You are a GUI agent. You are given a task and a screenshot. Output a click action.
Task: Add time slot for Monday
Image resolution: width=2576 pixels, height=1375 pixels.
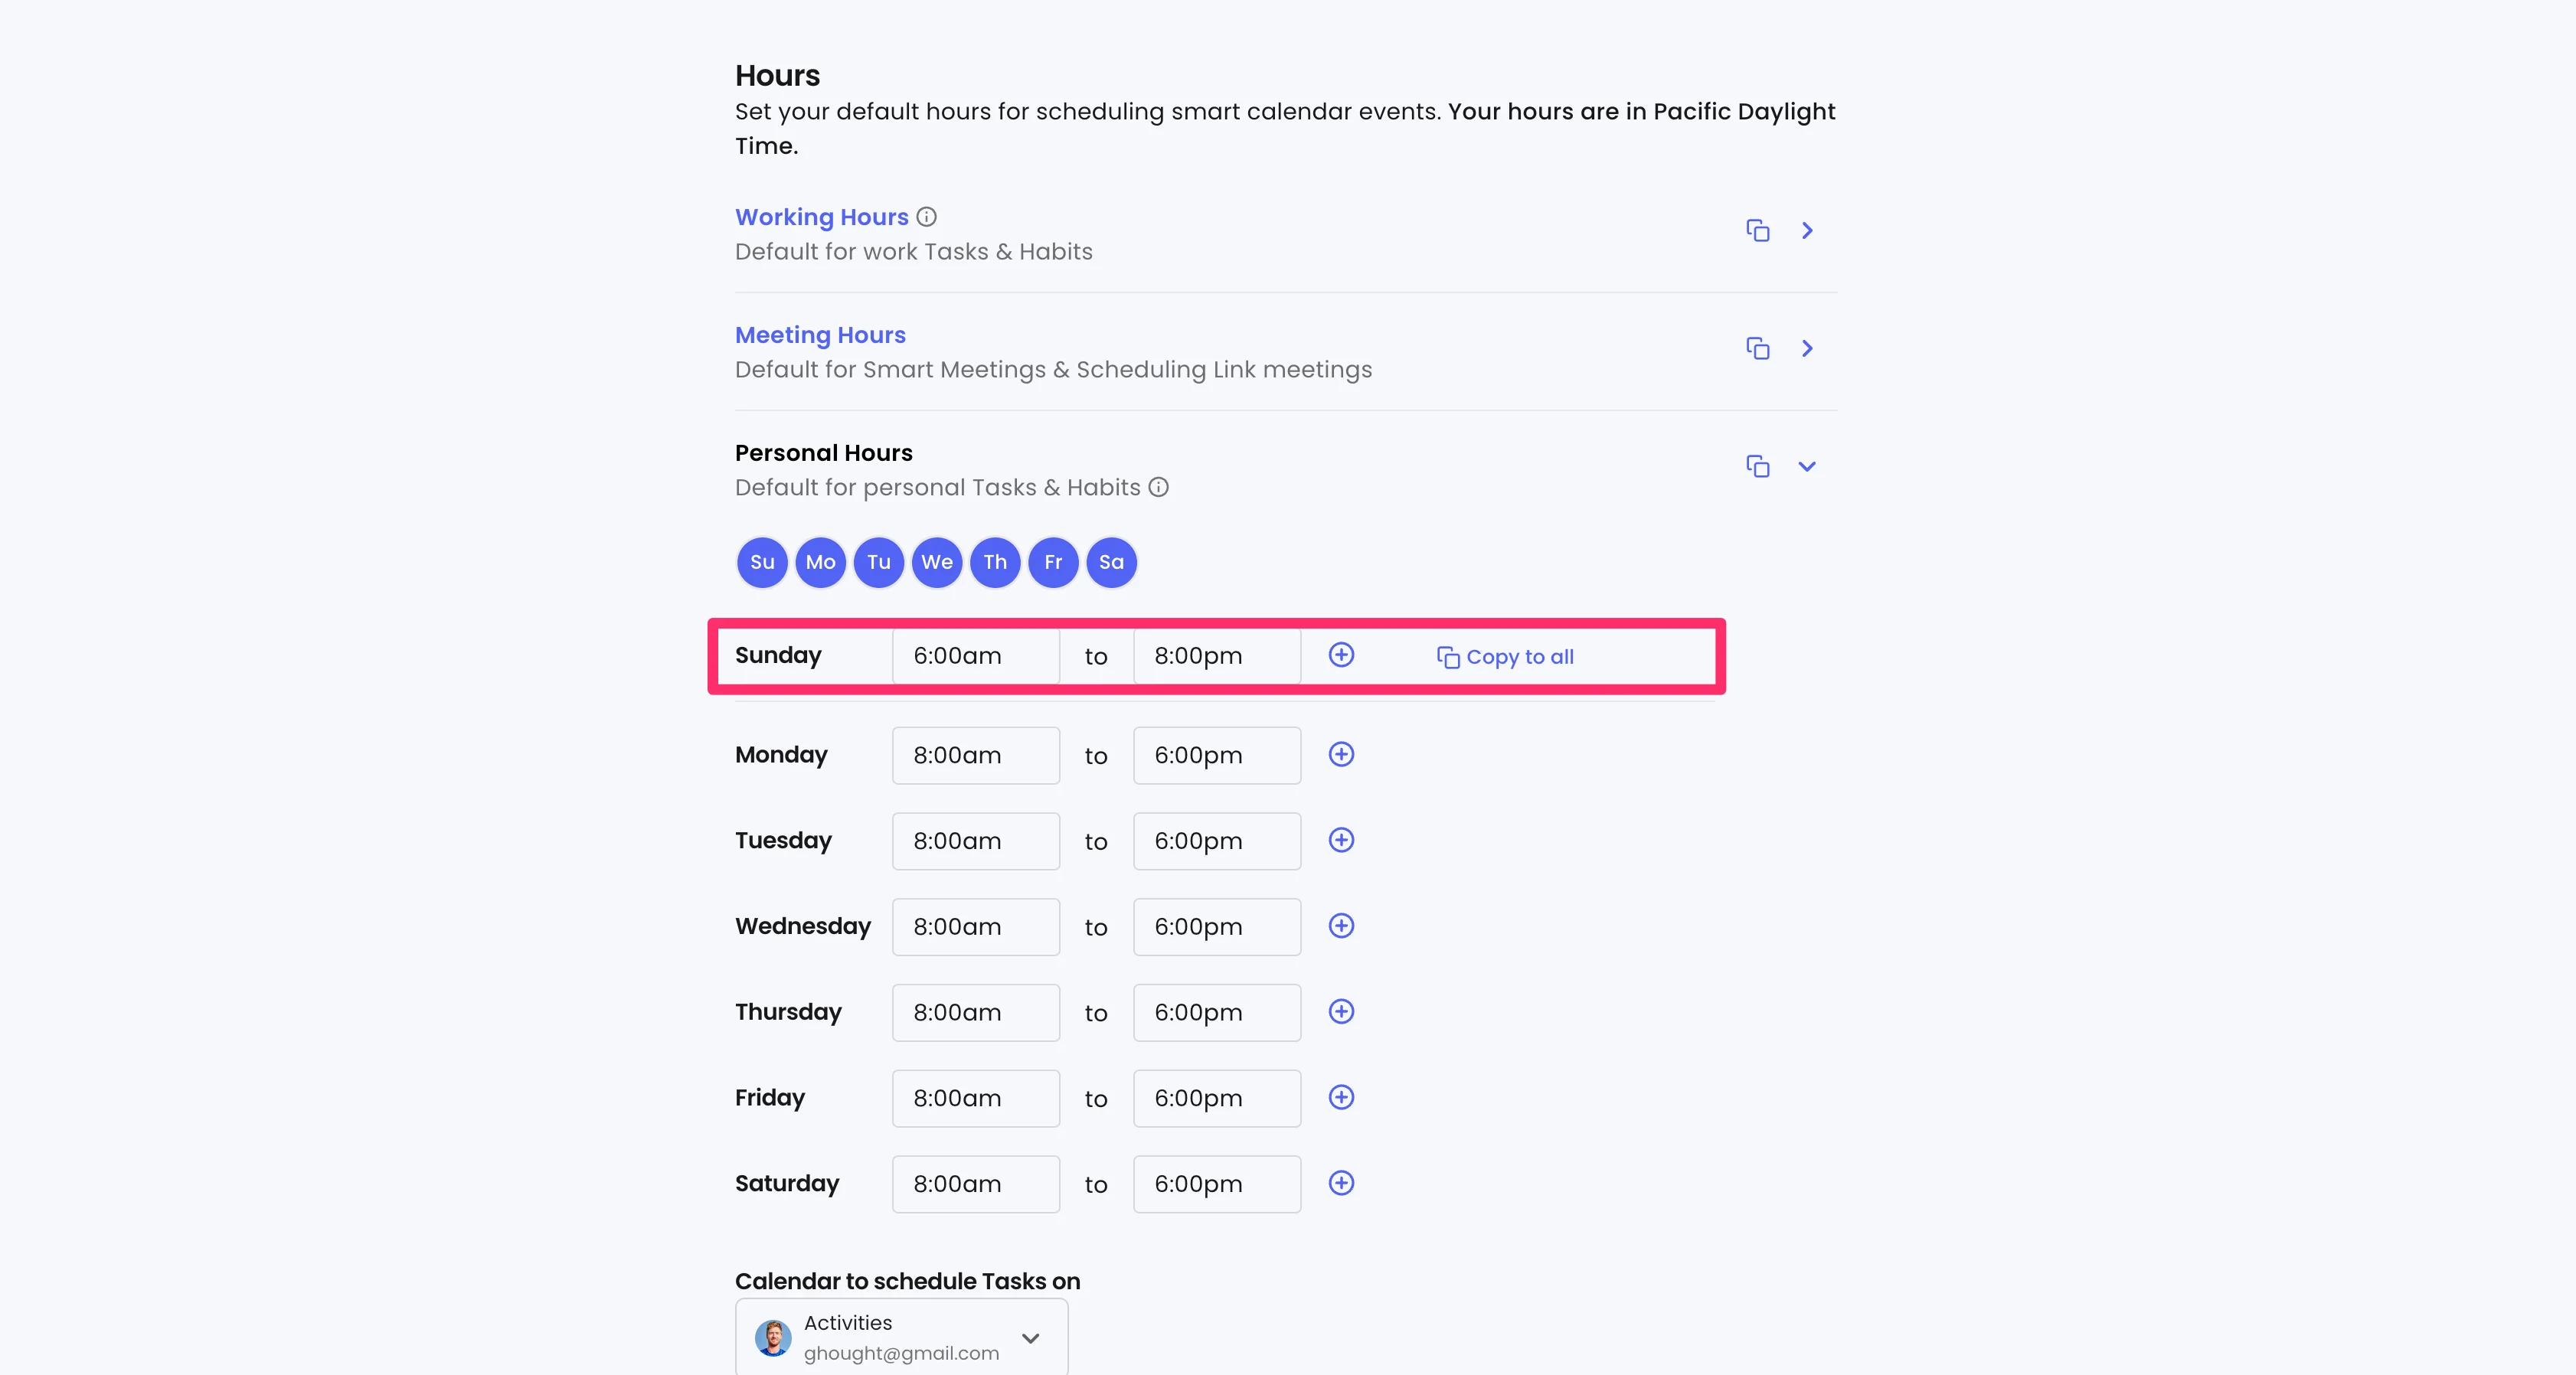[x=1341, y=755]
